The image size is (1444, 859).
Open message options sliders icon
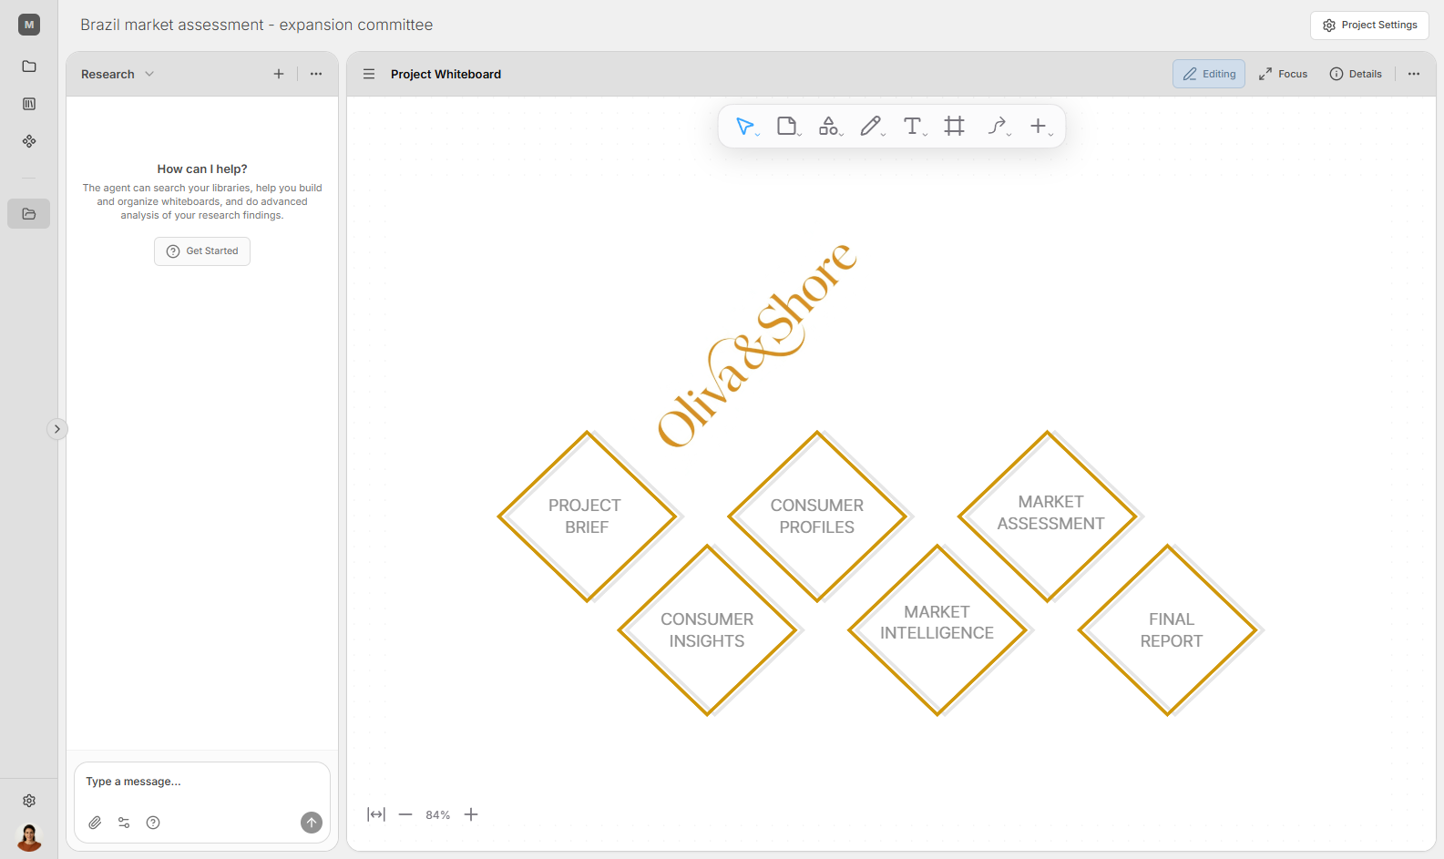pos(124,823)
